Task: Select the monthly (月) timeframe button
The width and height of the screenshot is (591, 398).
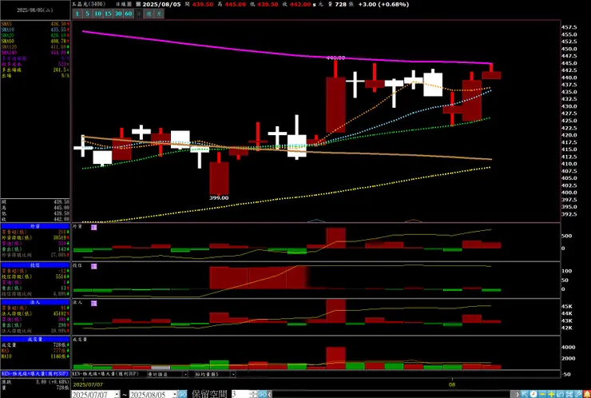Action: (159, 14)
